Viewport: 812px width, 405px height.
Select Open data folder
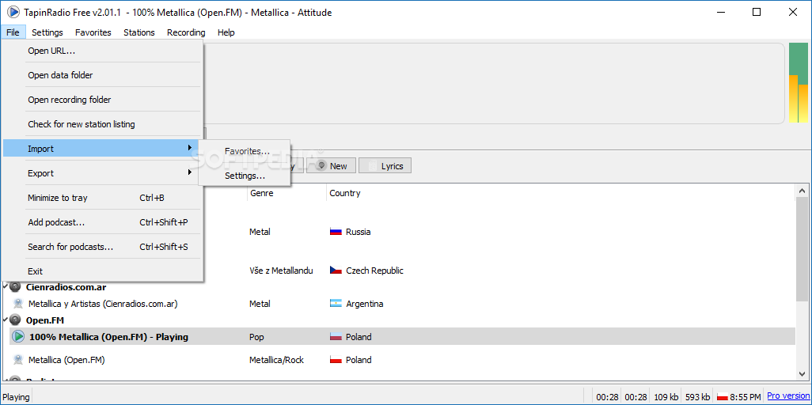[x=102, y=75]
